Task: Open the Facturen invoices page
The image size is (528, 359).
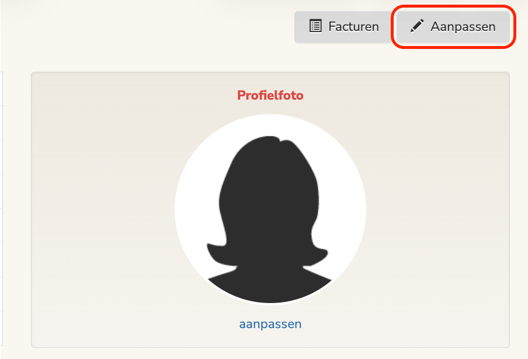Action: (x=343, y=27)
